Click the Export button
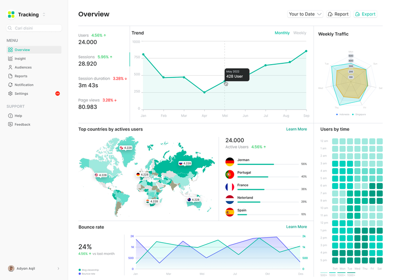This screenshot has height=280, width=393. coord(365,14)
